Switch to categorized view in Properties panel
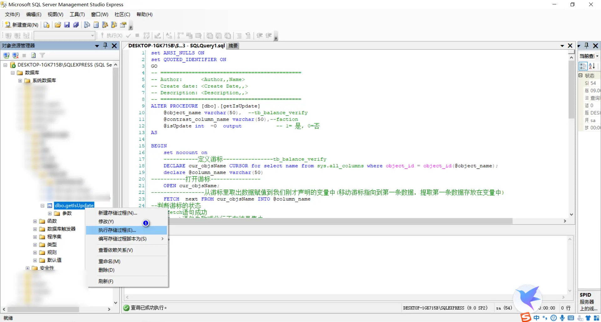This screenshot has width=601, height=322. point(583,66)
